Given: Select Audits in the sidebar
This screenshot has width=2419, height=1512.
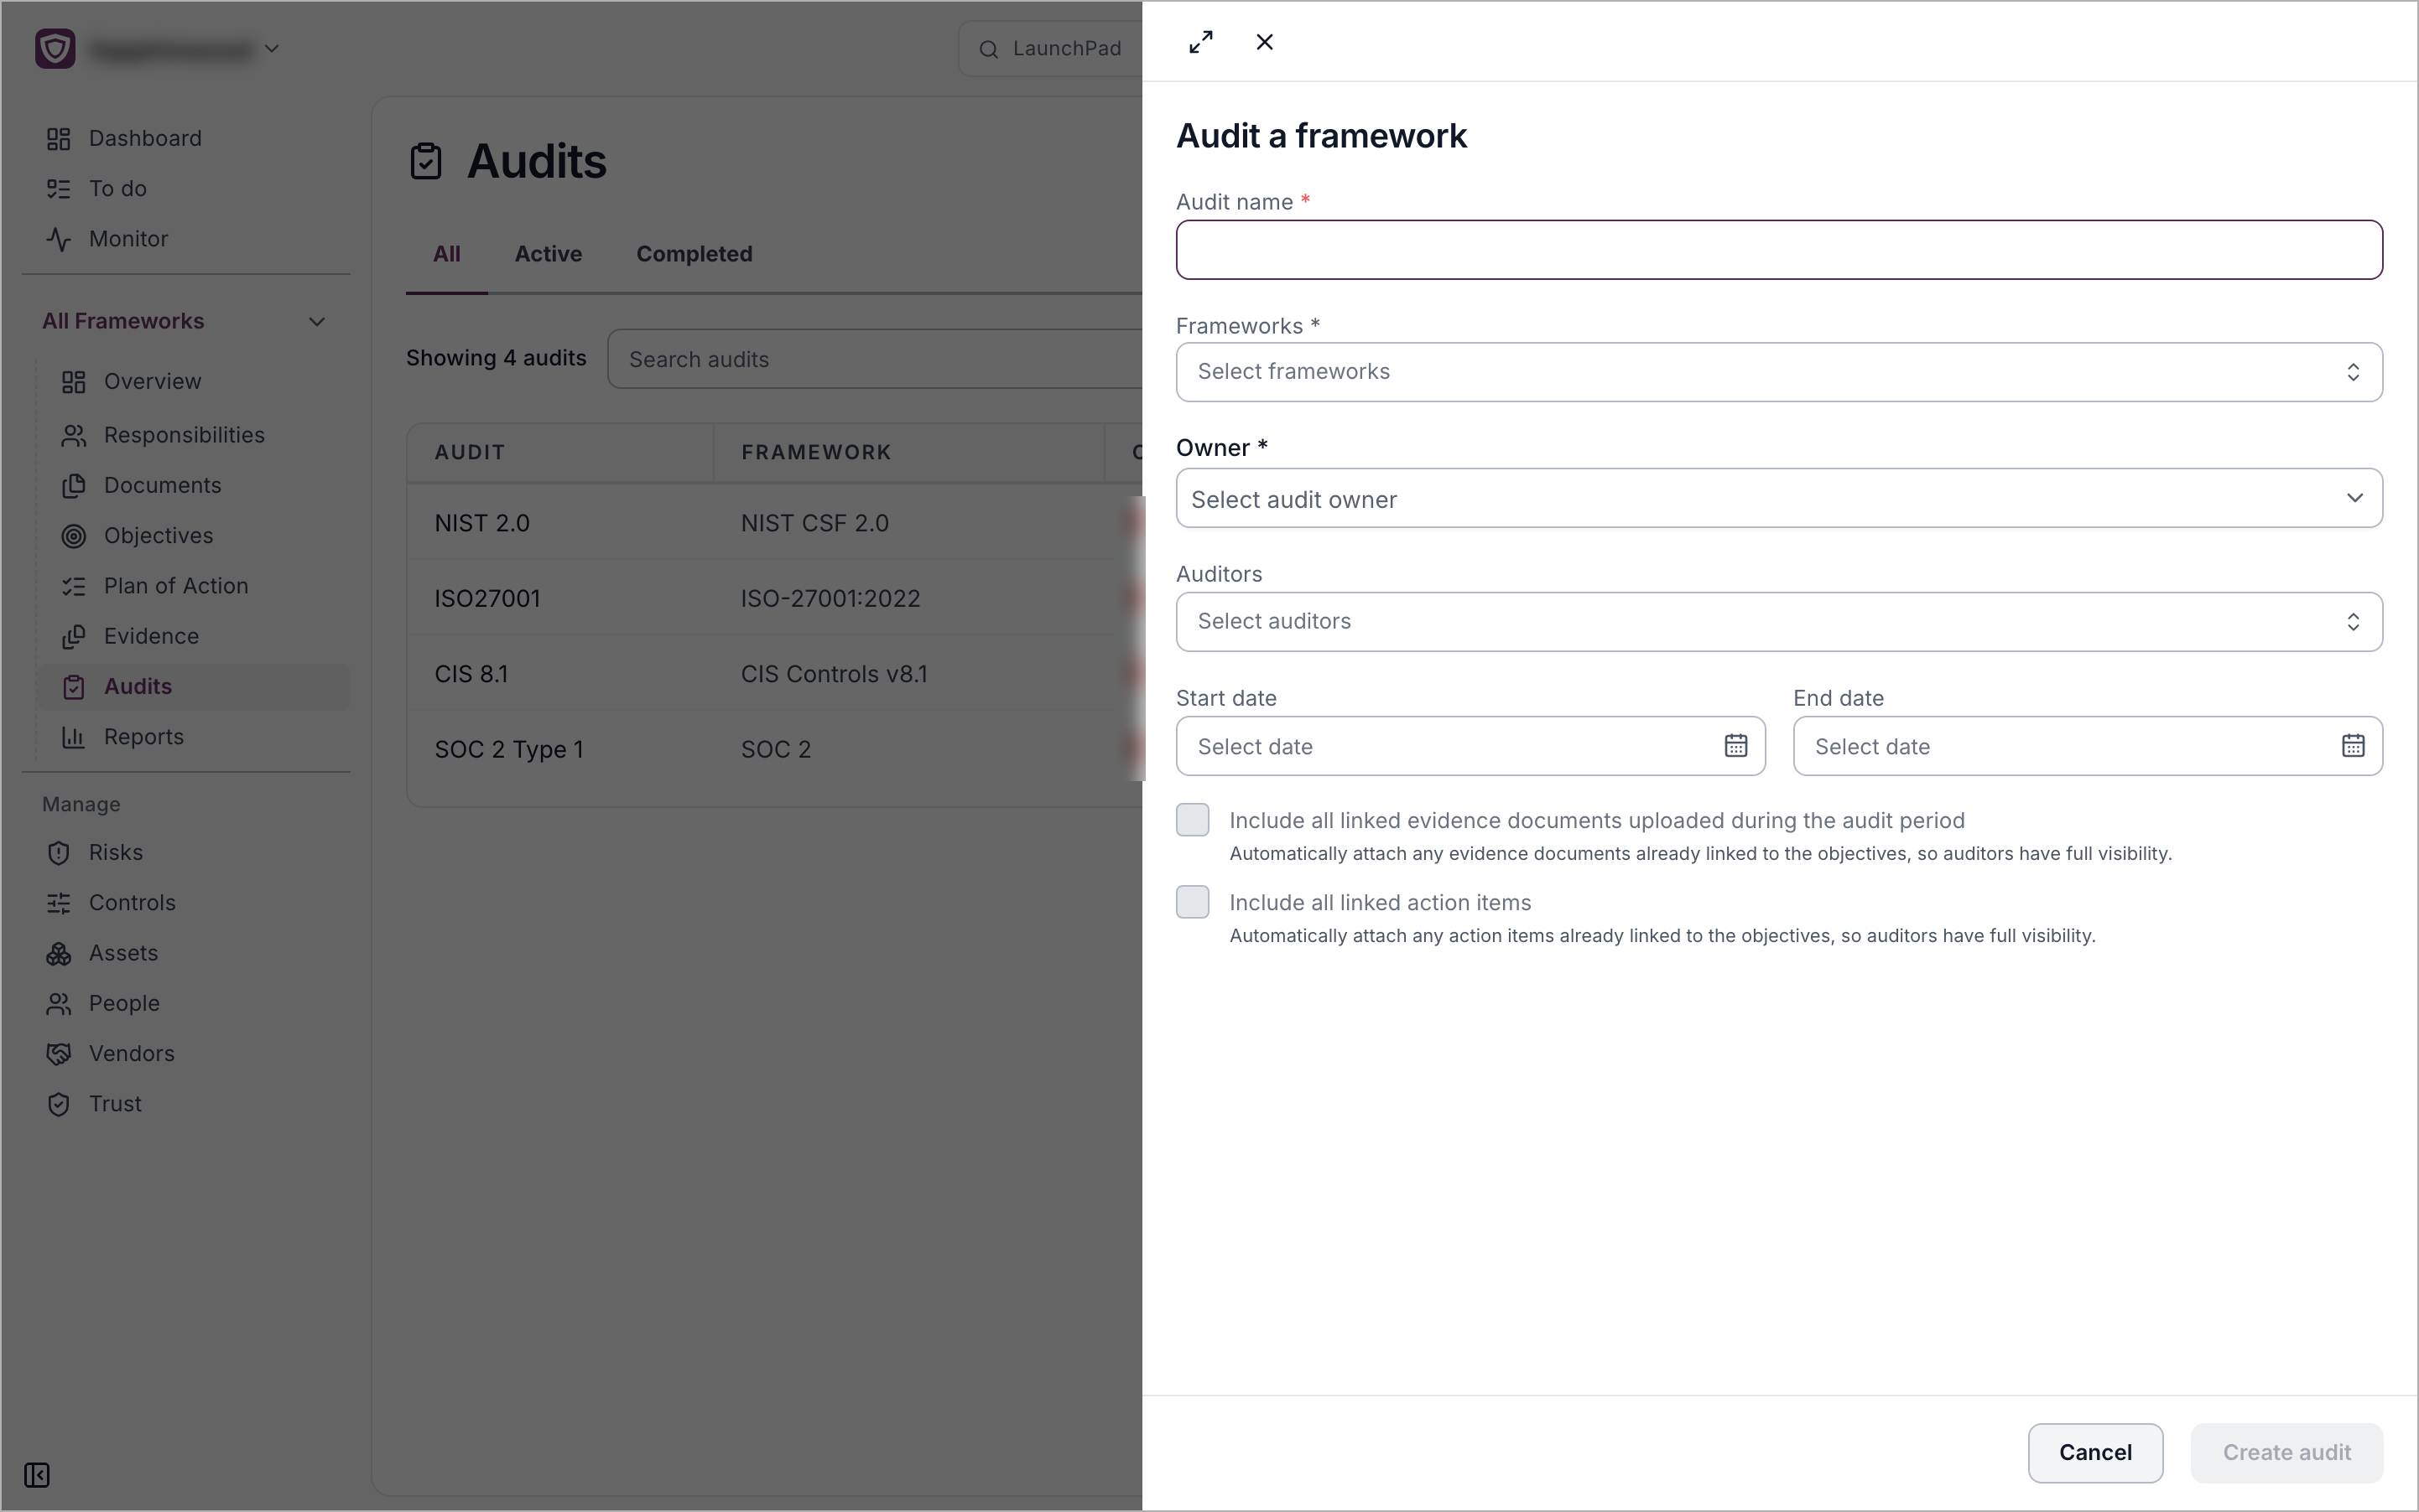Looking at the screenshot, I should tap(193, 687).
